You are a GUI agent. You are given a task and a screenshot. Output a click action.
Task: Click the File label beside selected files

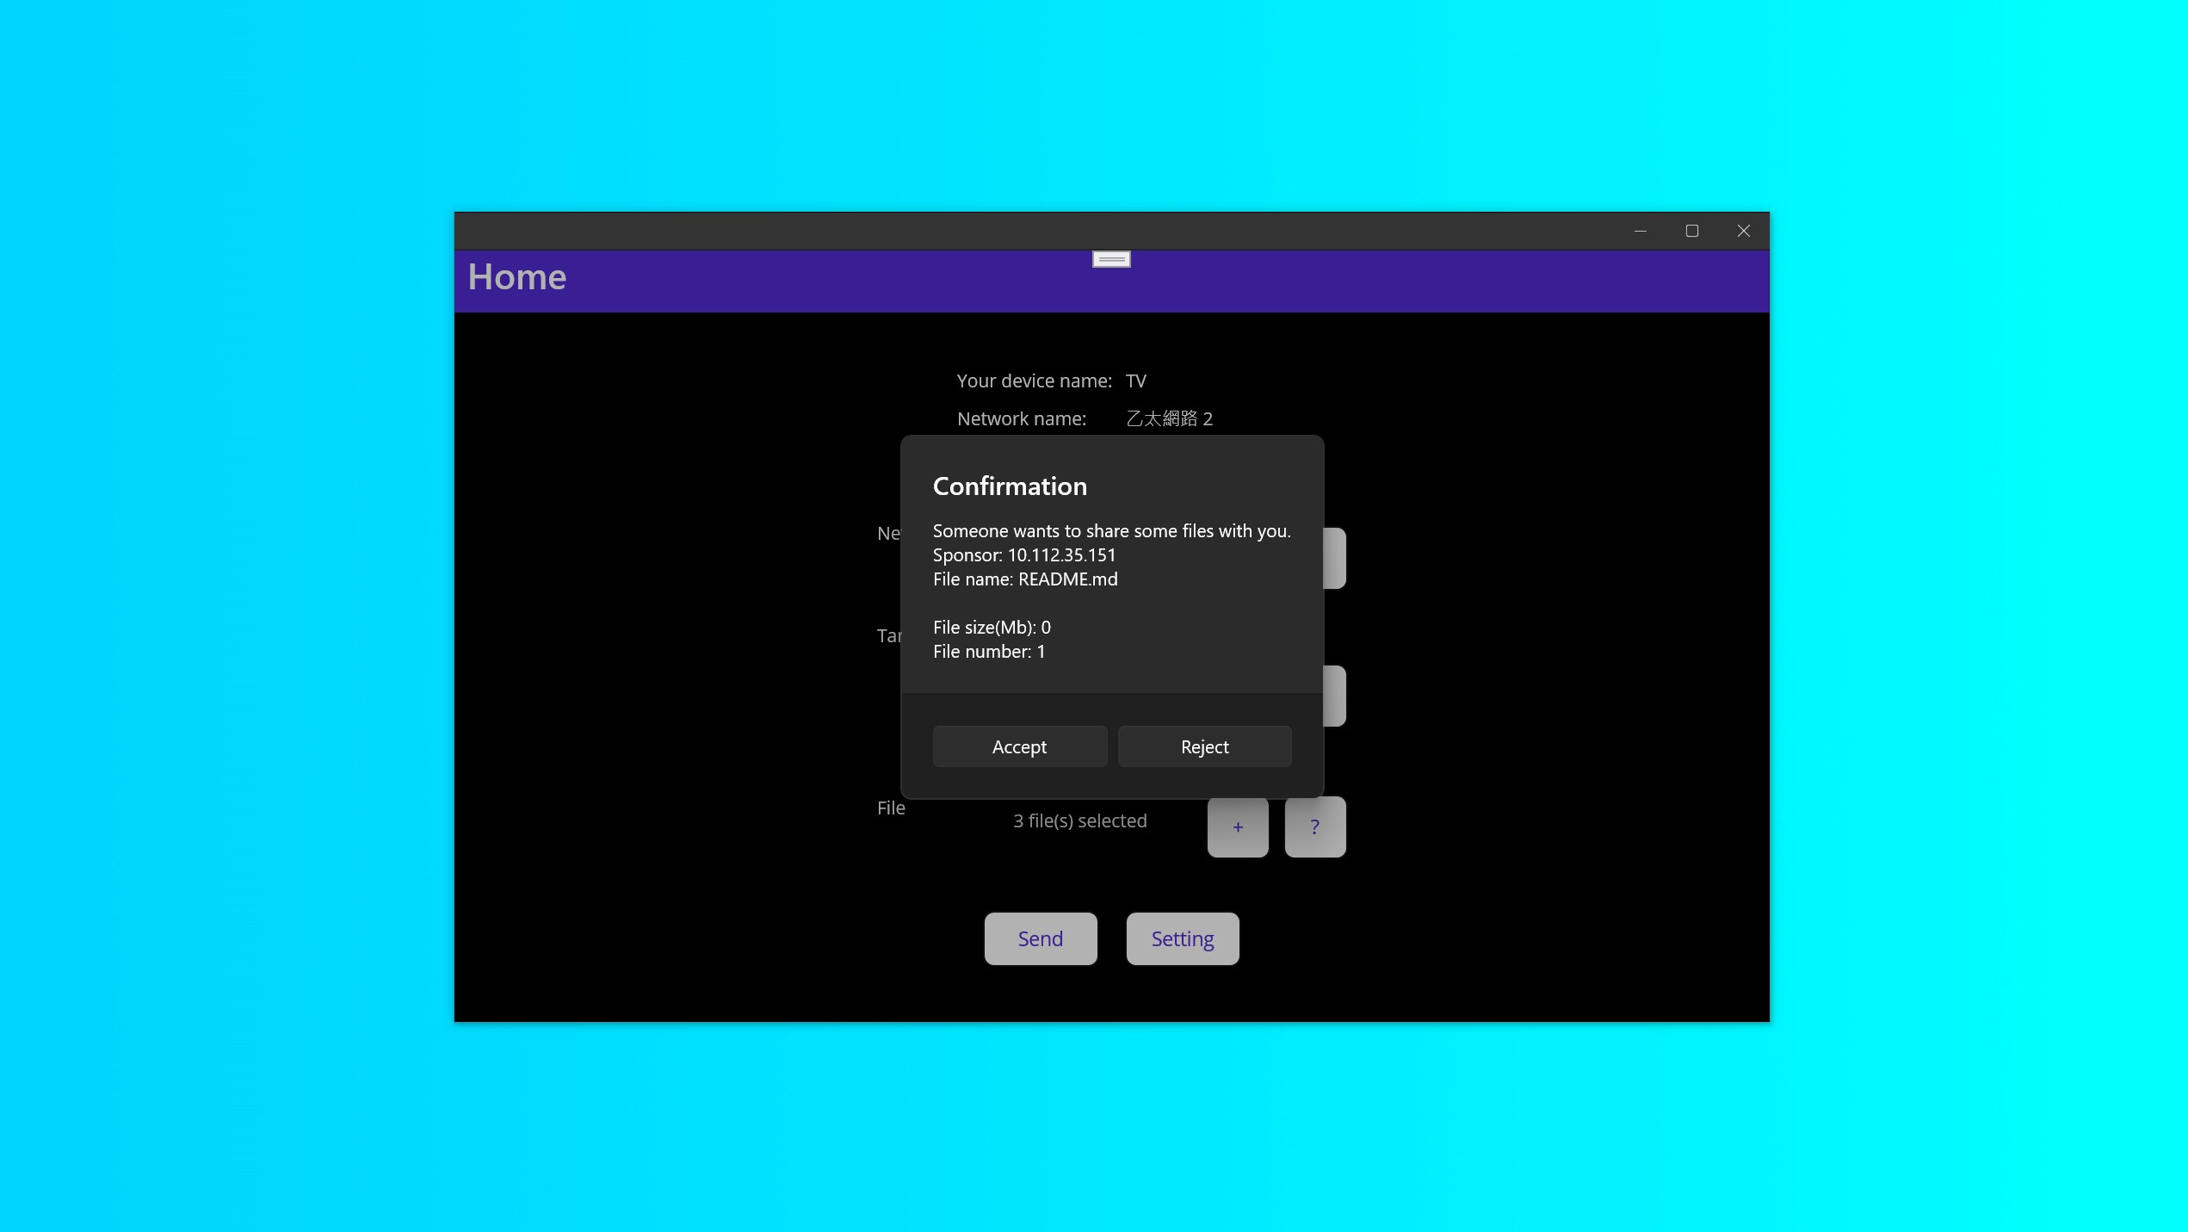(x=891, y=808)
